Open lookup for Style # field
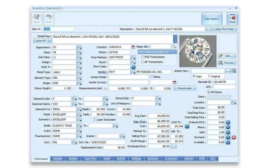The height and width of the screenshot is (168, 269). (79, 67)
